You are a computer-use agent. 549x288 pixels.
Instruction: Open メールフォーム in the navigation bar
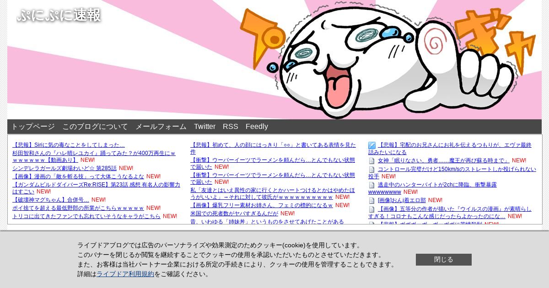pyautogui.click(x=161, y=127)
